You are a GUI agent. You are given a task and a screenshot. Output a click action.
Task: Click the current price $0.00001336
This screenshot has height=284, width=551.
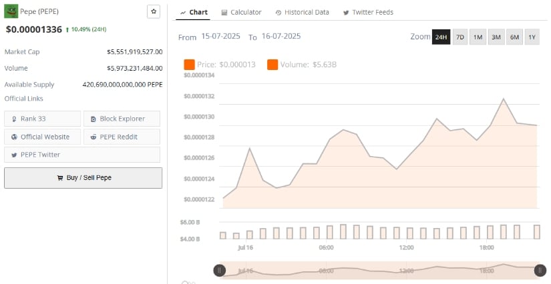(34, 29)
